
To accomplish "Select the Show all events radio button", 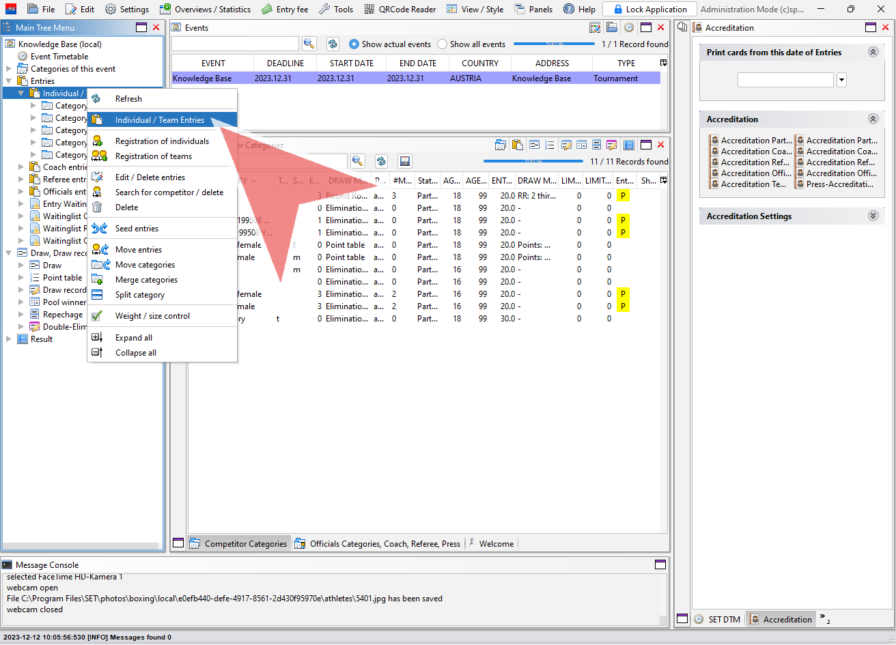I will [x=442, y=44].
